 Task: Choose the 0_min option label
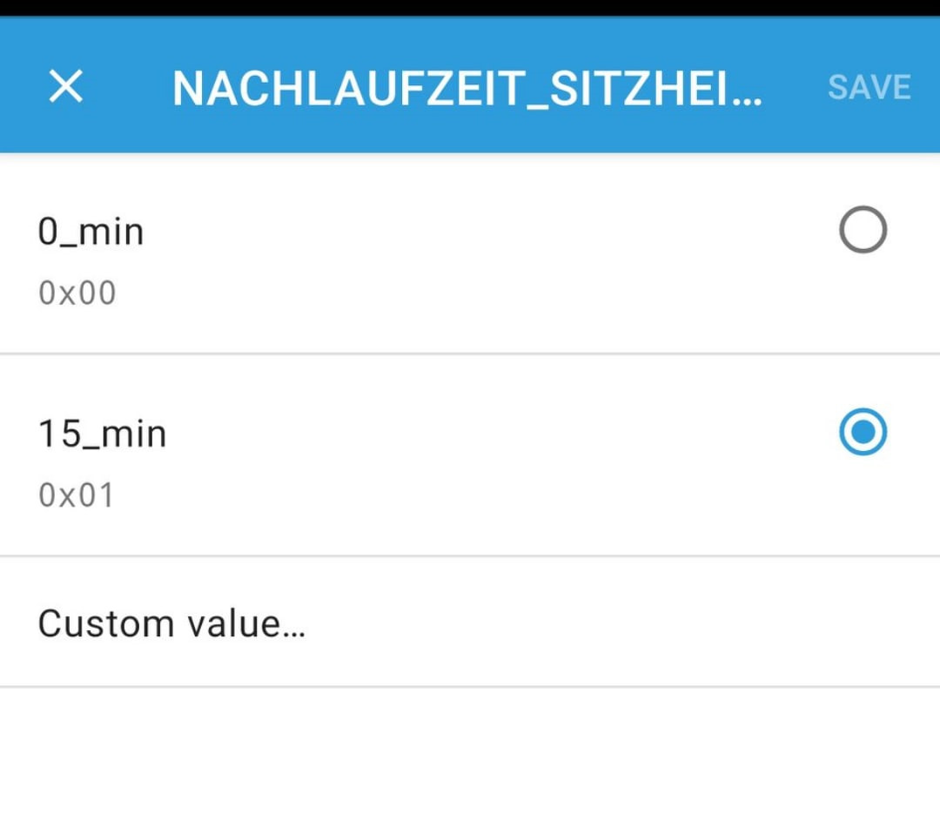(91, 232)
